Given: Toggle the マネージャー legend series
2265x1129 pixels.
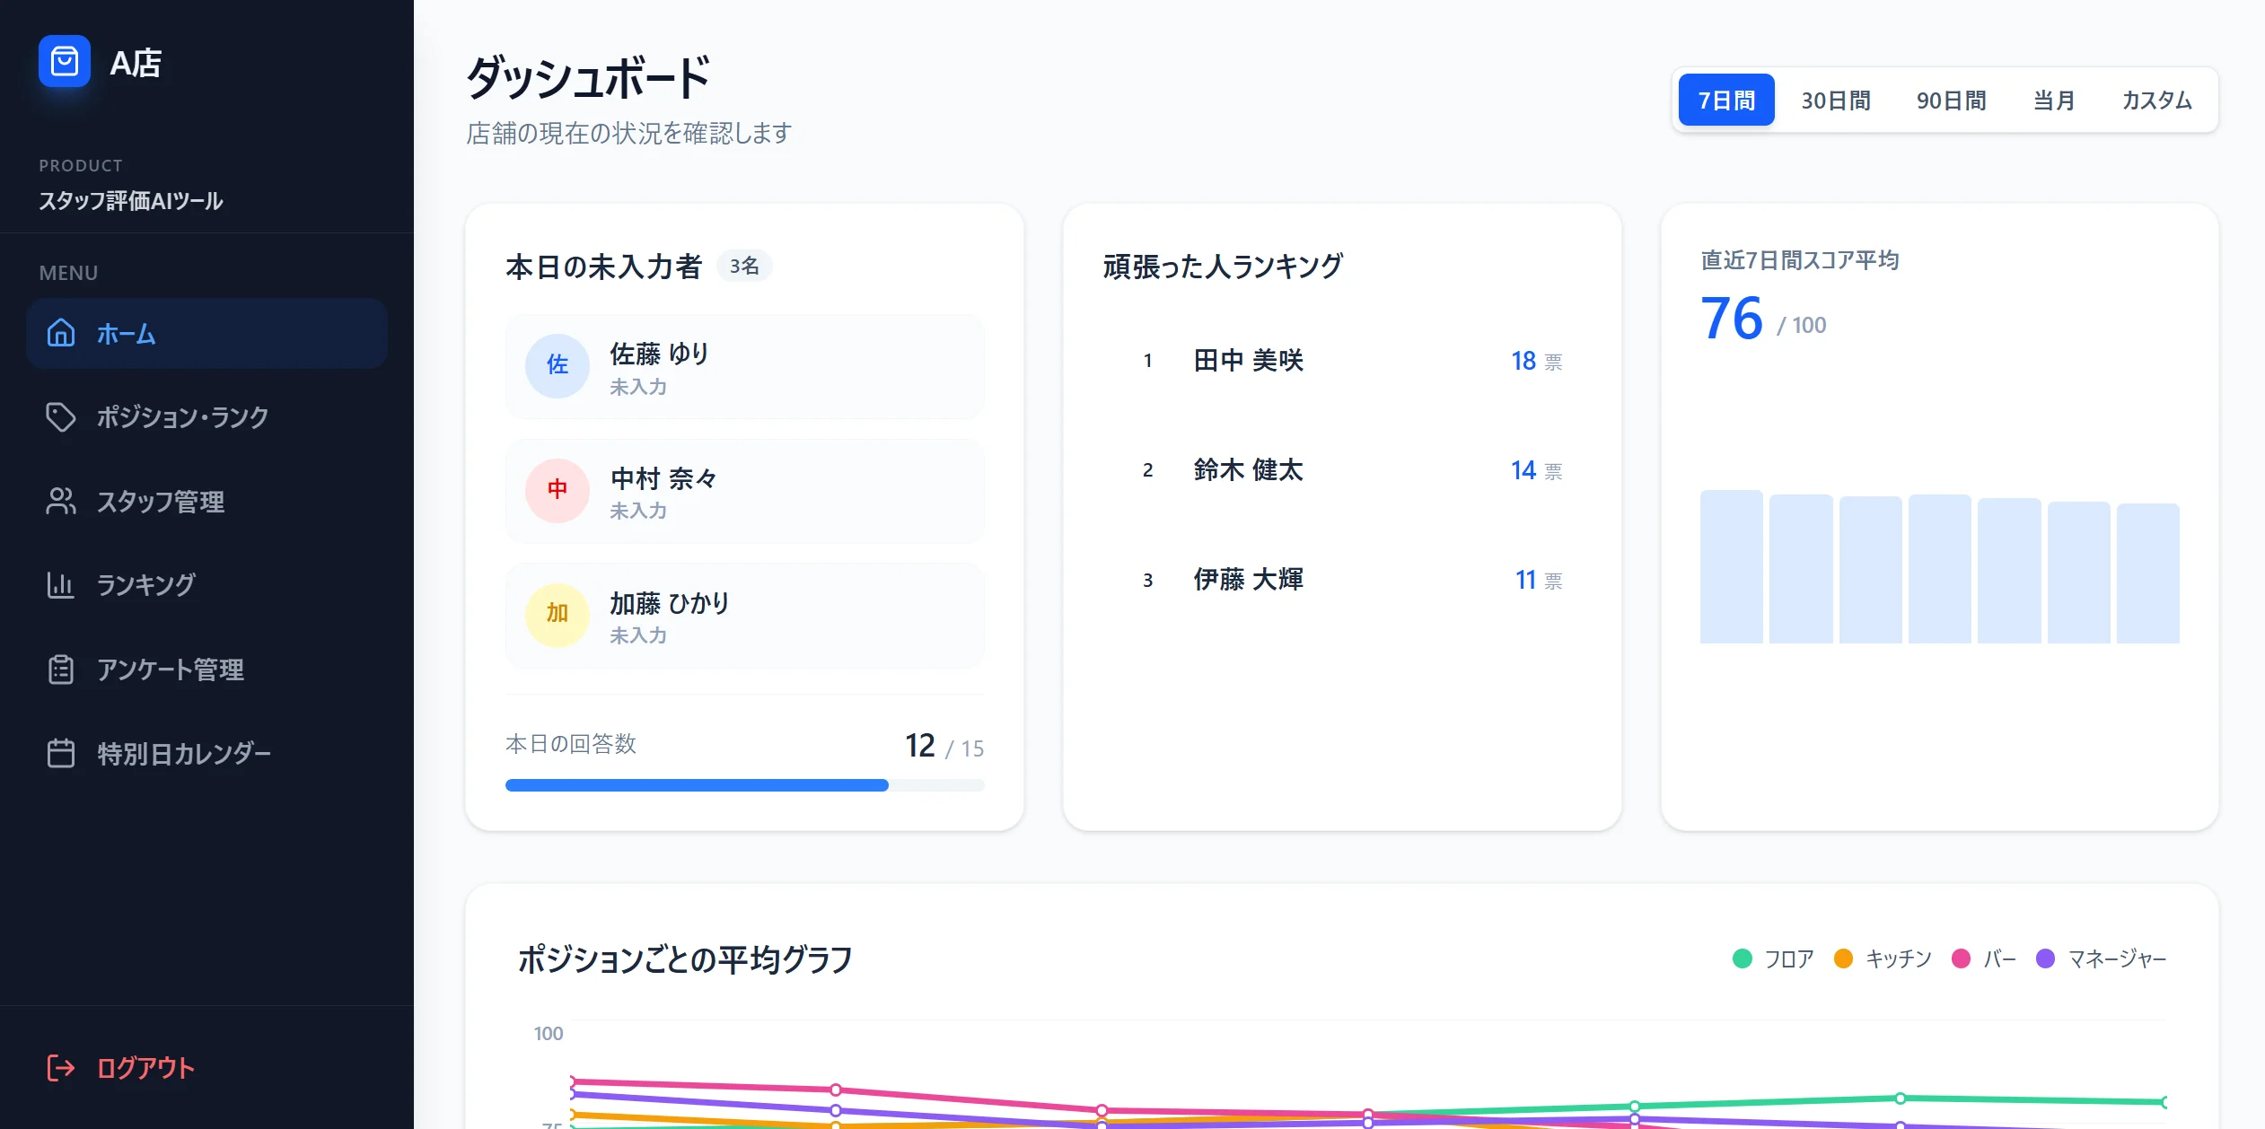Looking at the screenshot, I should coord(2102,958).
